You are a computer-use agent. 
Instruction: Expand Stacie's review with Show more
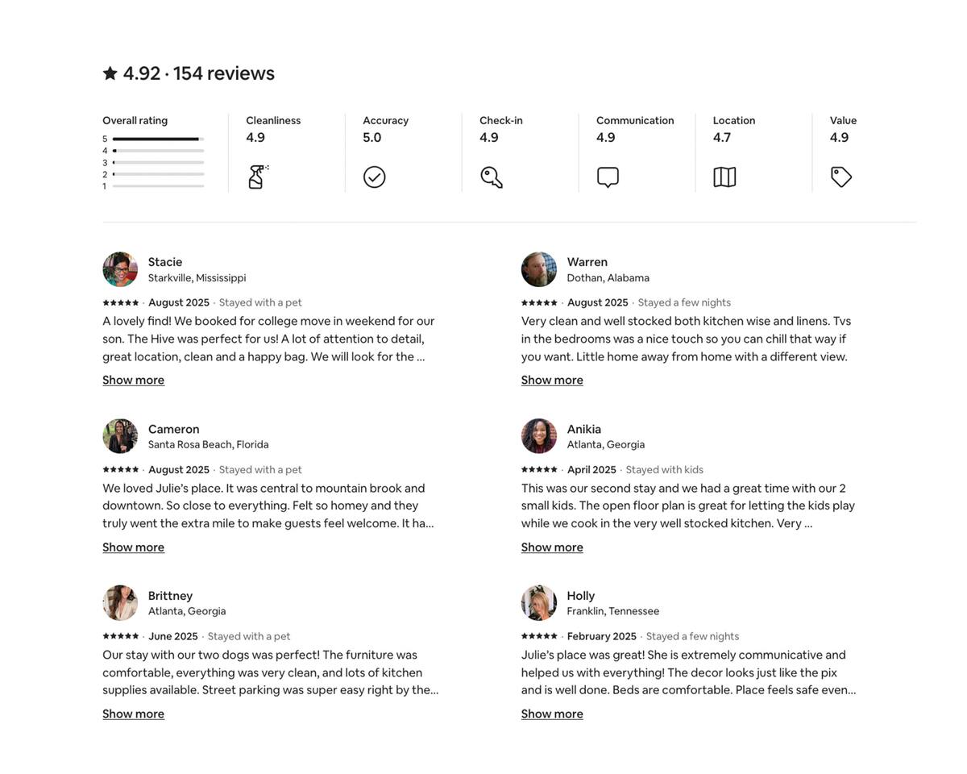click(x=133, y=380)
